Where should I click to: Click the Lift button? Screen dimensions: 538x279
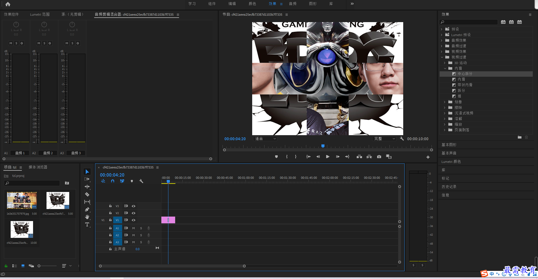coord(359,157)
